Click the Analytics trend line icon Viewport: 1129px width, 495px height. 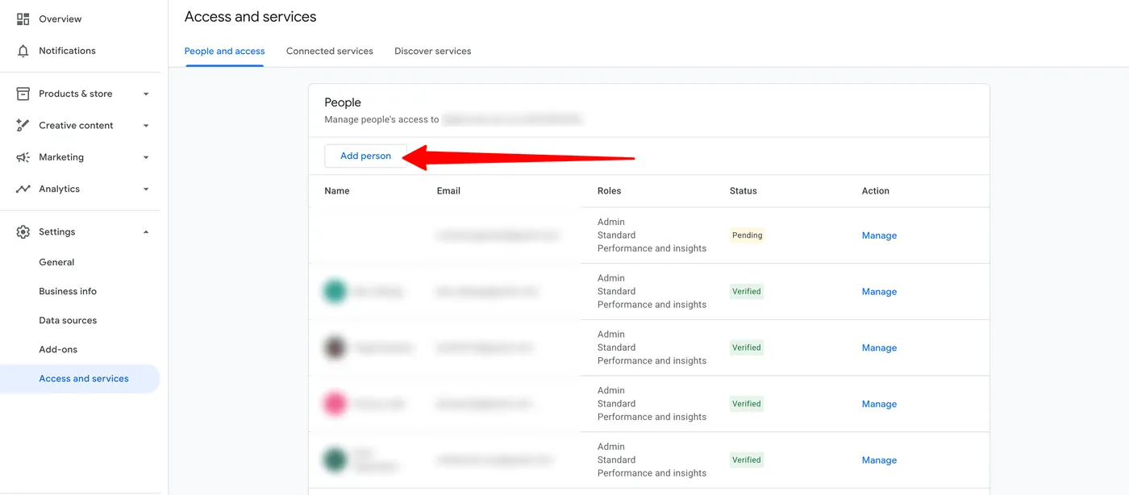click(23, 189)
